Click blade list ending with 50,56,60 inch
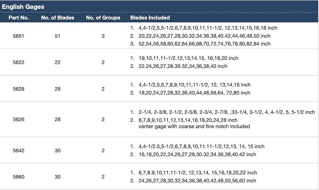 197,181
